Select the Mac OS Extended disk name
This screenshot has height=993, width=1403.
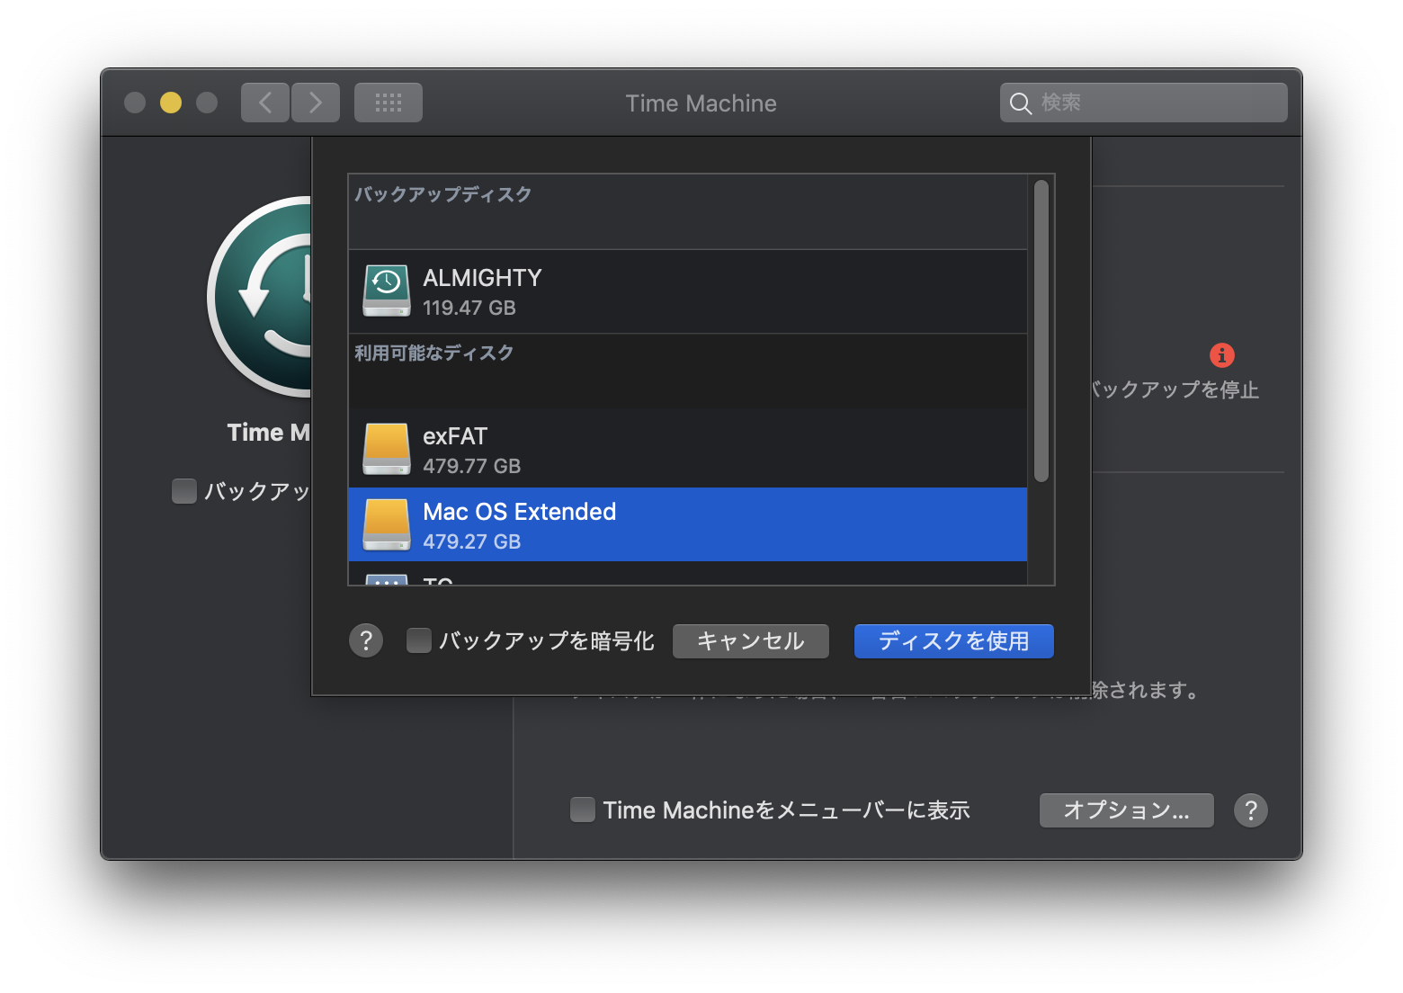pos(520,512)
